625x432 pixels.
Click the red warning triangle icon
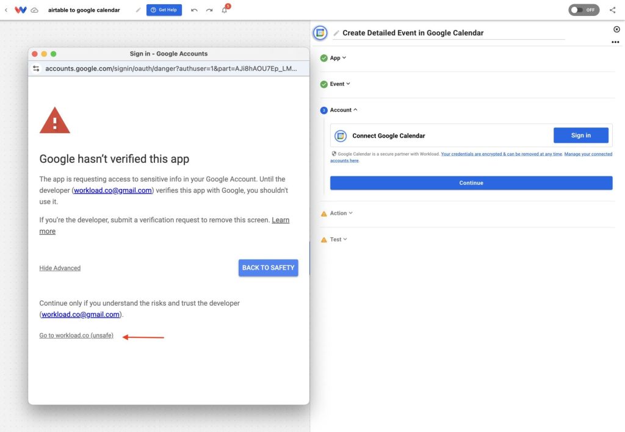[54, 120]
